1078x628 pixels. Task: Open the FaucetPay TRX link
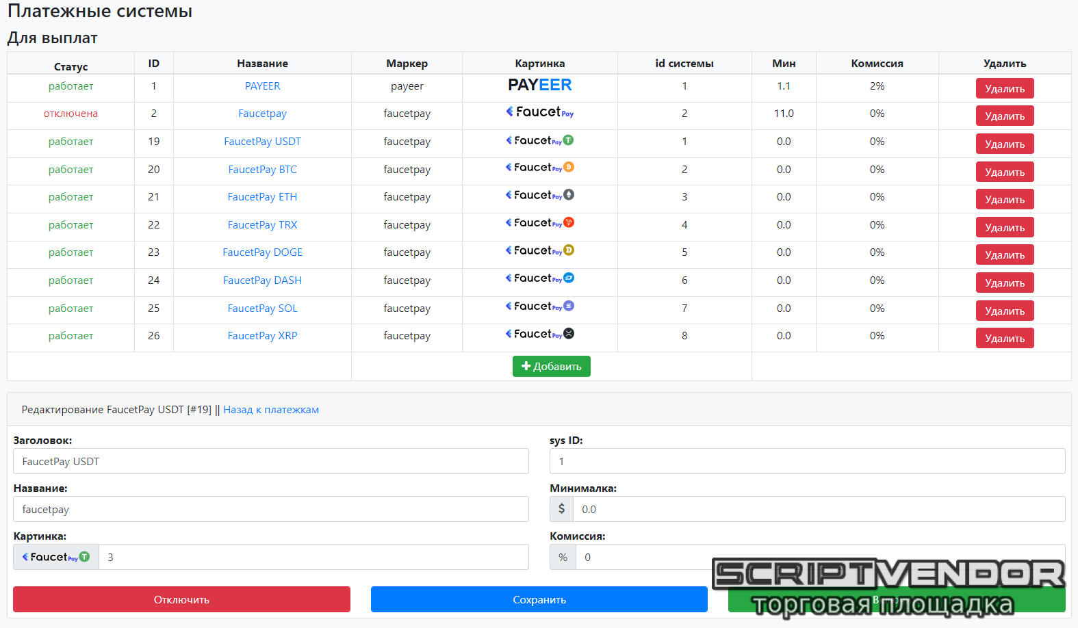263,225
